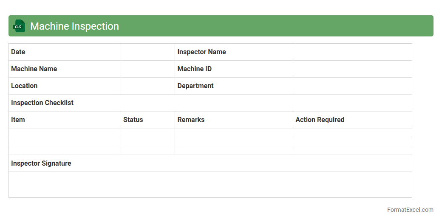Select the Item column header
This screenshot has height=222, width=442.
18,120
